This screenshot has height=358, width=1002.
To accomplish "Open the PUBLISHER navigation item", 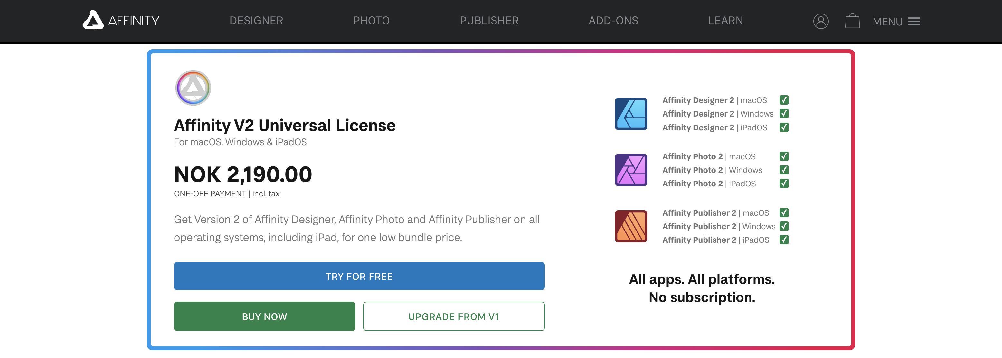I will tap(489, 21).
